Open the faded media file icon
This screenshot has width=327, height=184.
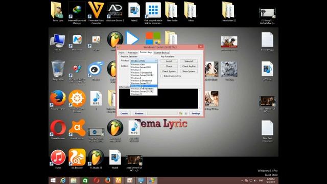click(115, 159)
